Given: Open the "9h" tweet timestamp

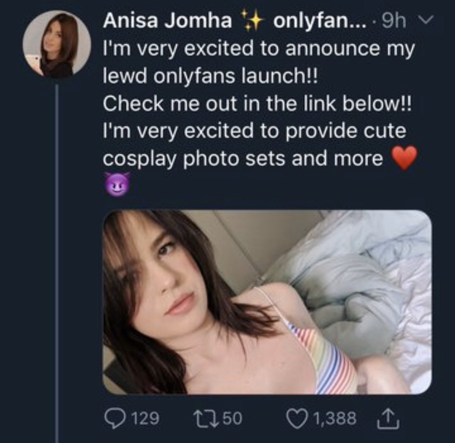Looking at the screenshot, I should [x=393, y=21].
